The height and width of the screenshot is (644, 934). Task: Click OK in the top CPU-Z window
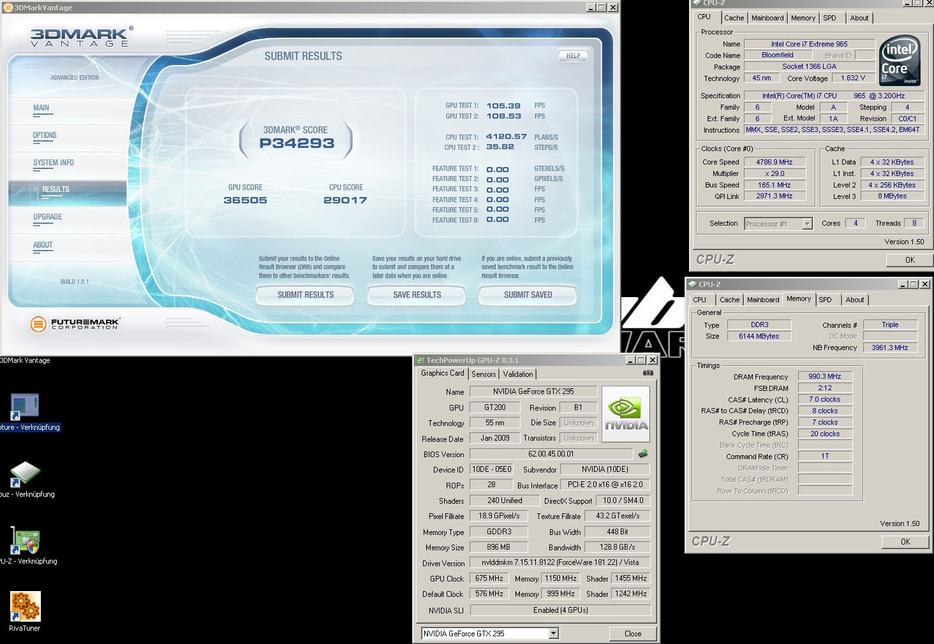[910, 260]
